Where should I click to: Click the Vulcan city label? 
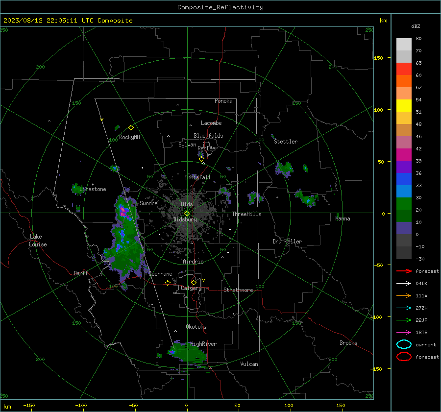(249, 364)
